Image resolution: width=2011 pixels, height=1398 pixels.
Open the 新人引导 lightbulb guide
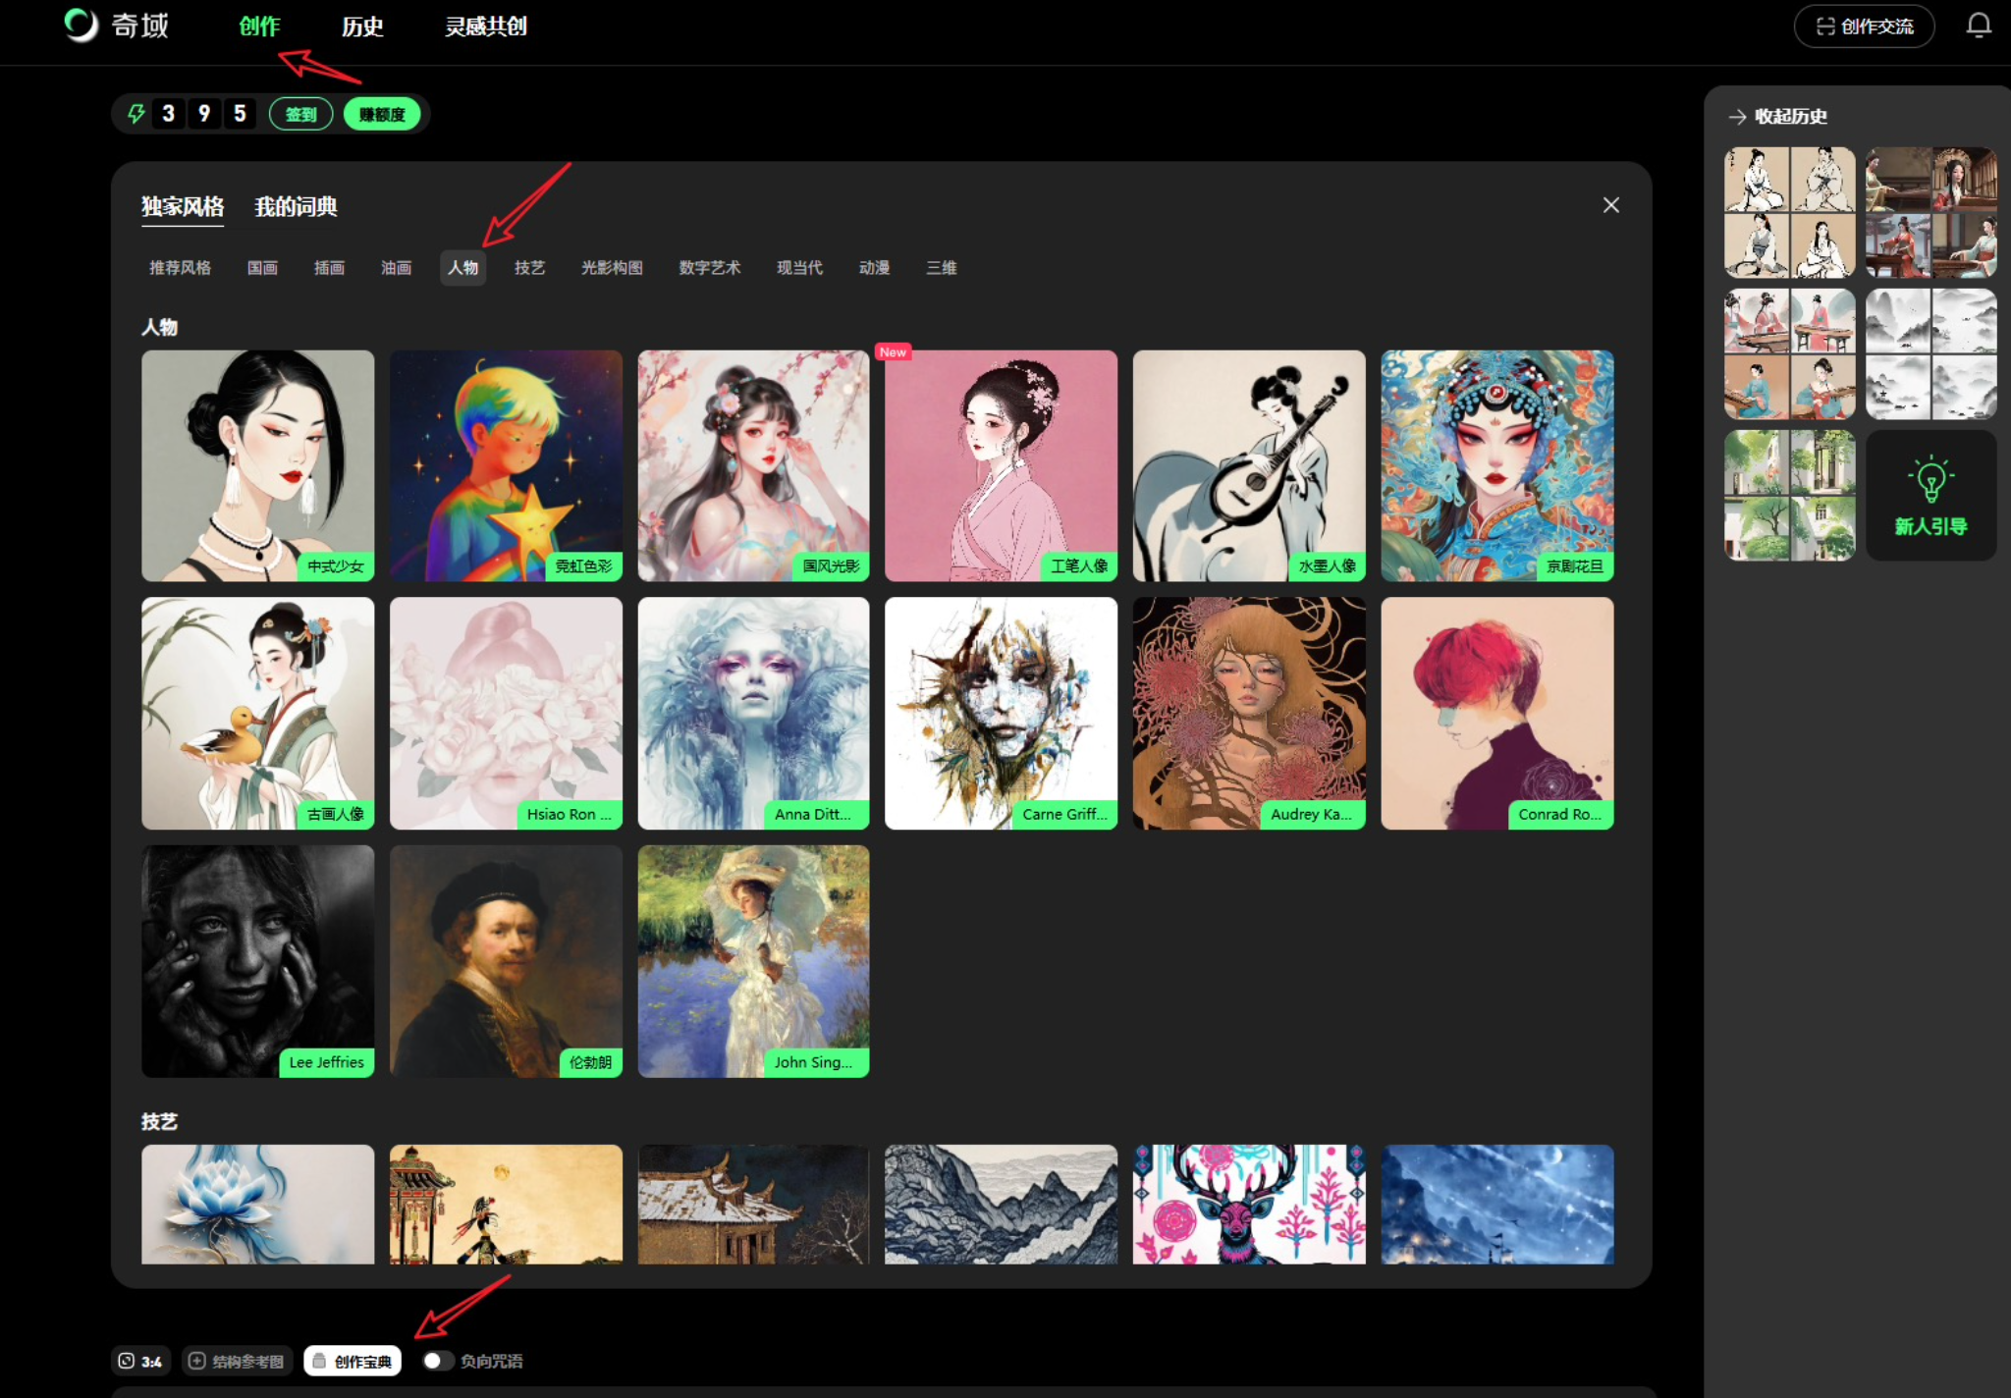click(1930, 496)
